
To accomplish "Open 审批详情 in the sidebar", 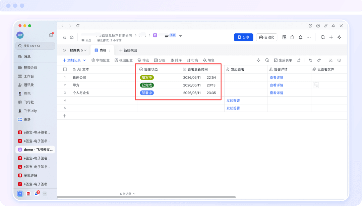I will [35, 175].
